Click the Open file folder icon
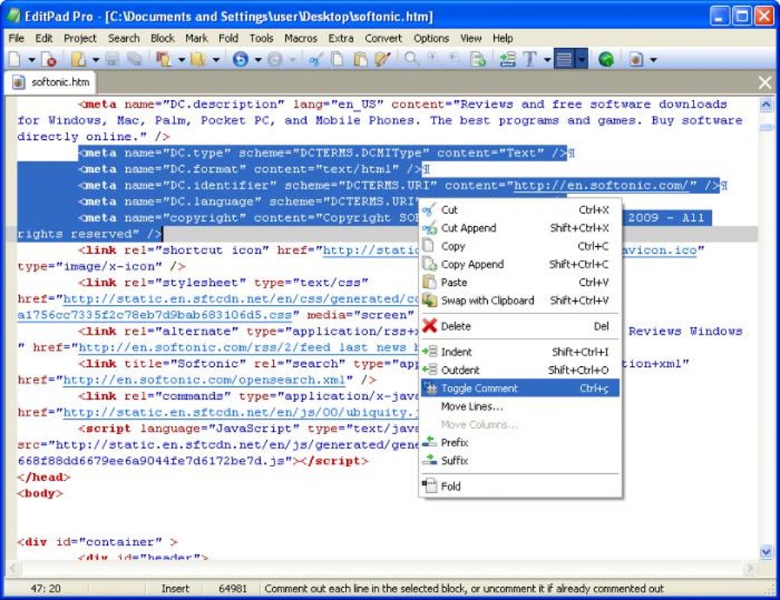This screenshot has height=600, width=780. click(79, 60)
